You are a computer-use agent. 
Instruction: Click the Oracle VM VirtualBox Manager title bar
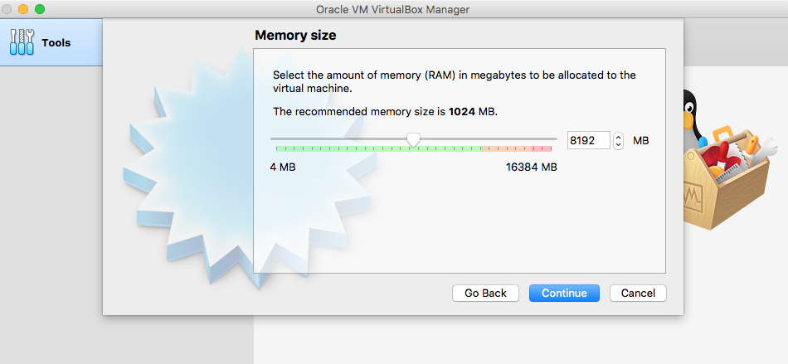(393, 8)
